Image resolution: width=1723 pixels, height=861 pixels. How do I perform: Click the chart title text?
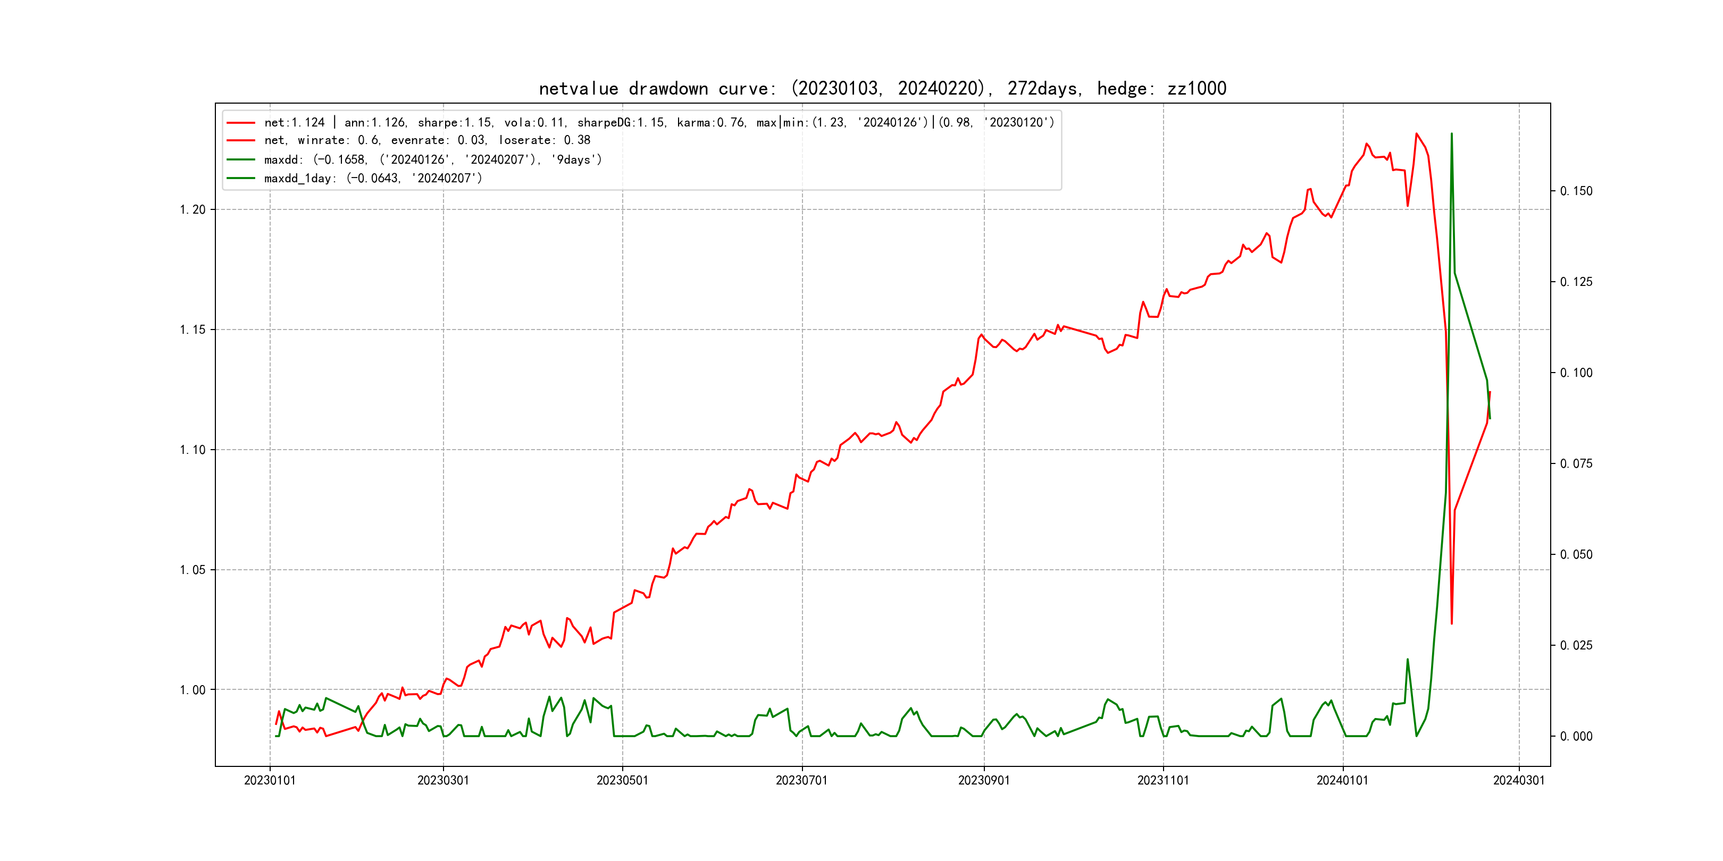pos(882,88)
